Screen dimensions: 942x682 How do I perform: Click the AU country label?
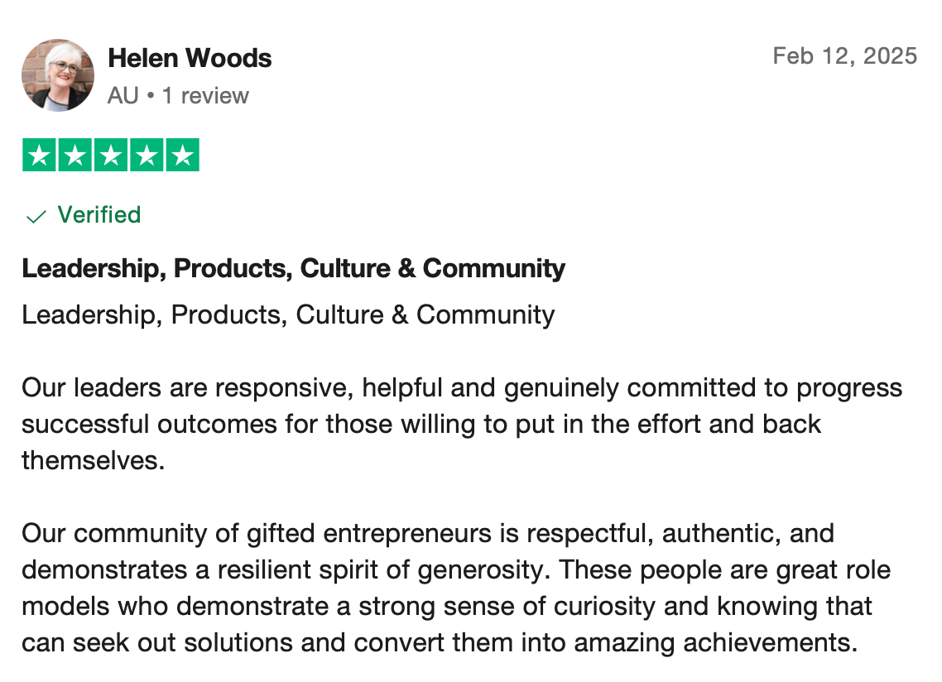123,96
